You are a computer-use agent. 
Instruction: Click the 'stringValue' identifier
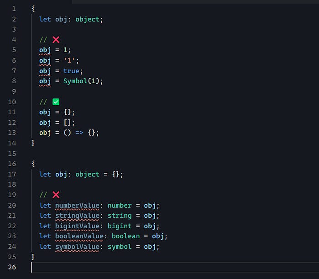77,216
